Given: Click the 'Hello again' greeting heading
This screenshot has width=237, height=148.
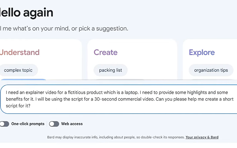Looking at the screenshot, I should coord(27,13).
